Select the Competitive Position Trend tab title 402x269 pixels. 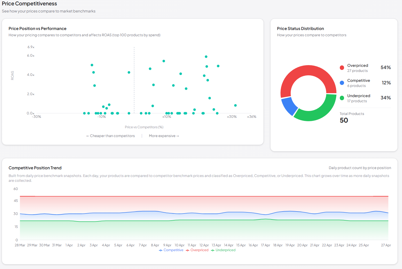35,168
